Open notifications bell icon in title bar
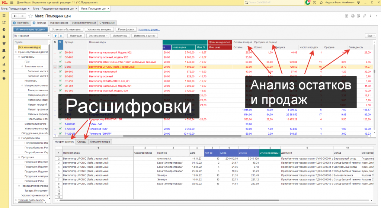 [x=308, y=3]
